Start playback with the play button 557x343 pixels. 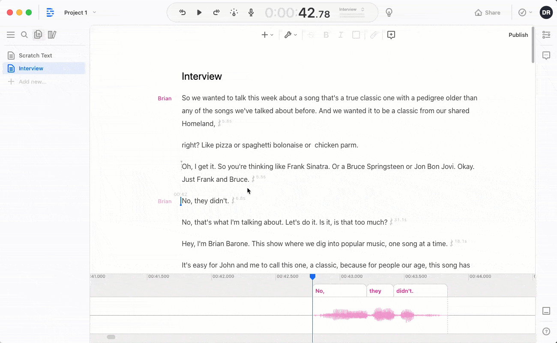point(199,12)
